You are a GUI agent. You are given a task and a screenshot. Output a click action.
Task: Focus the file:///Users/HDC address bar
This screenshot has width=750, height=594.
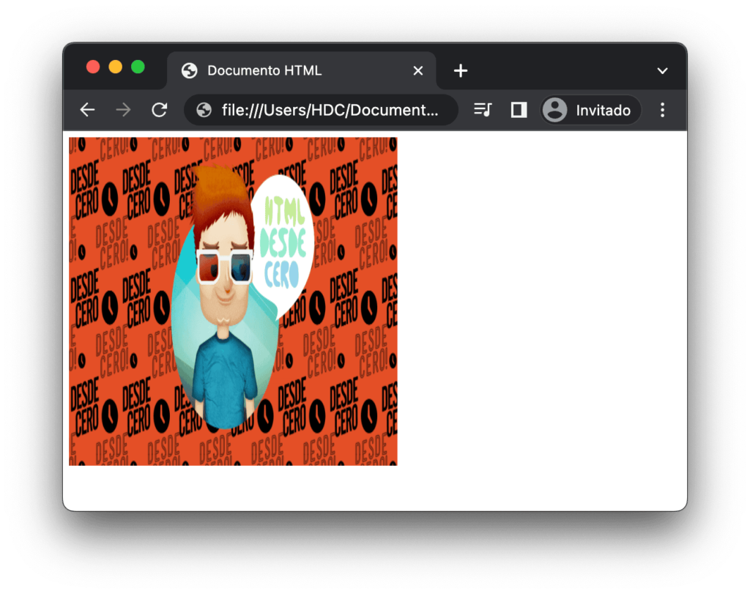tap(330, 110)
